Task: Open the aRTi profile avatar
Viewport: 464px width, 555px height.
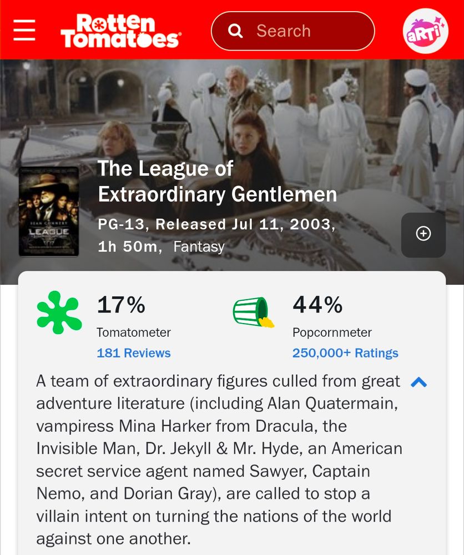Action: click(x=425, y=31)
